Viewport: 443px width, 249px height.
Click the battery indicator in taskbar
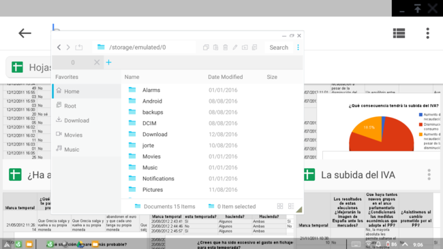click(x=391, y=244)
